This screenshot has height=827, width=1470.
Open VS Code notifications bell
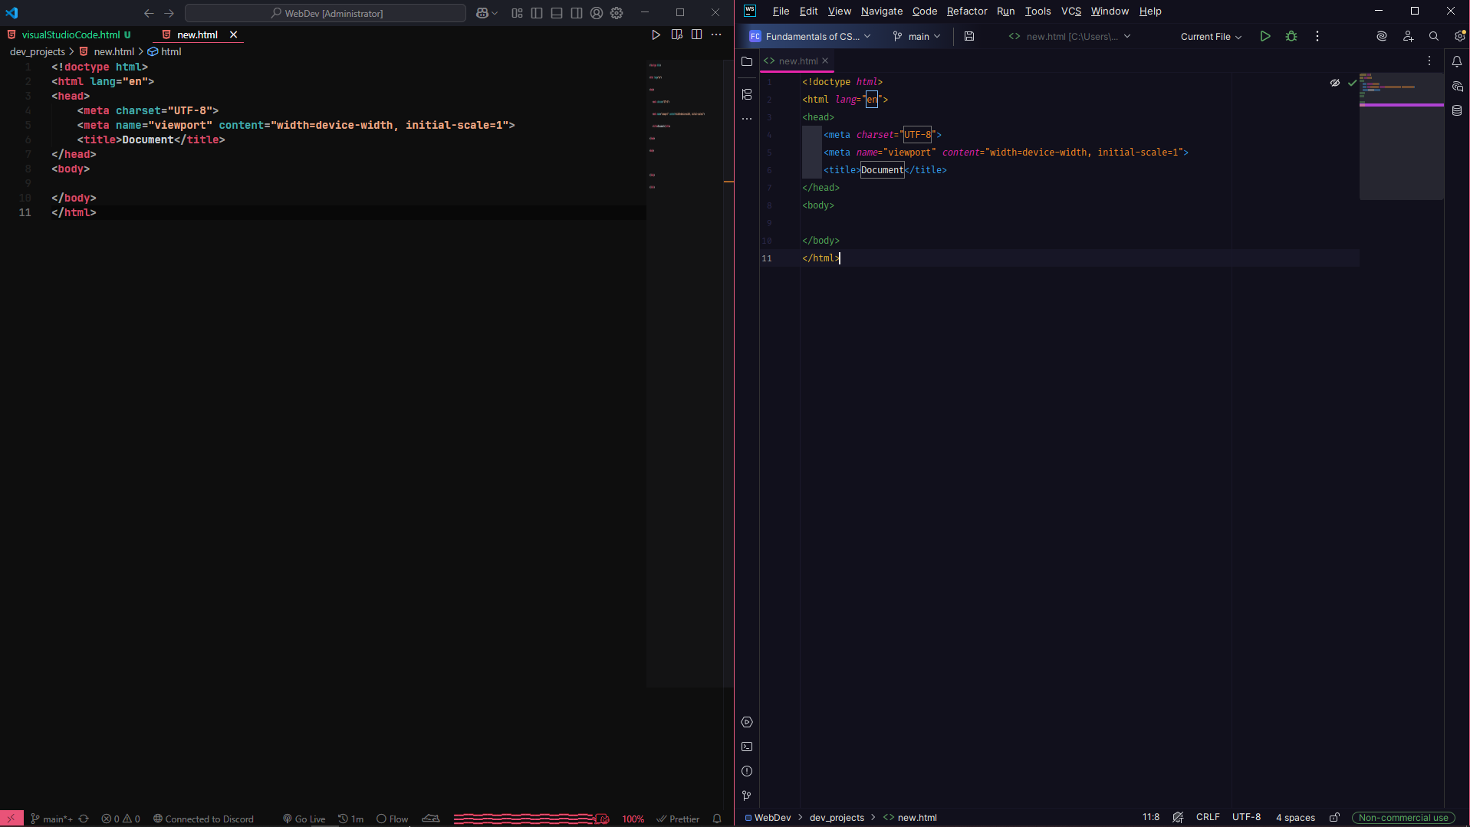pos(717,819)
